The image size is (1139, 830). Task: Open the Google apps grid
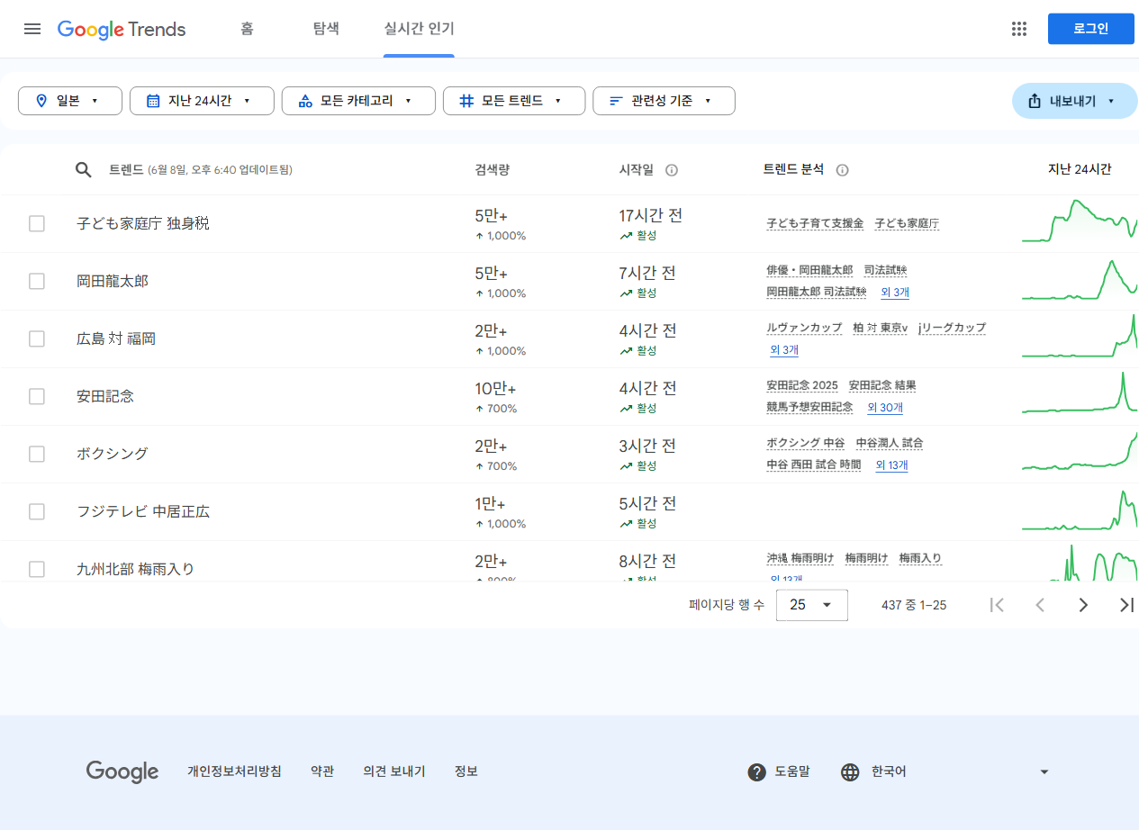(1019, 29)
